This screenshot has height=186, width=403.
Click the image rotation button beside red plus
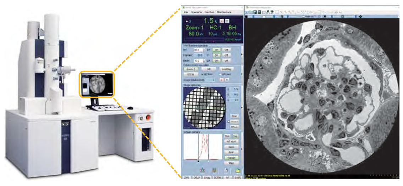point(227,80)
